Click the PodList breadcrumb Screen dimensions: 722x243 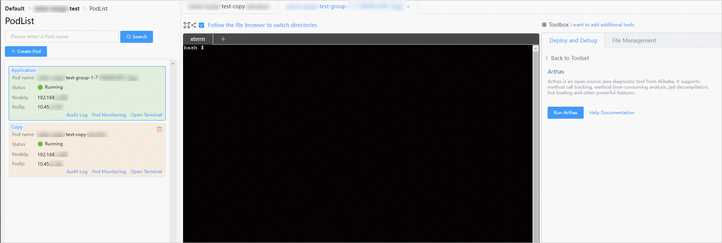point(98,9)
